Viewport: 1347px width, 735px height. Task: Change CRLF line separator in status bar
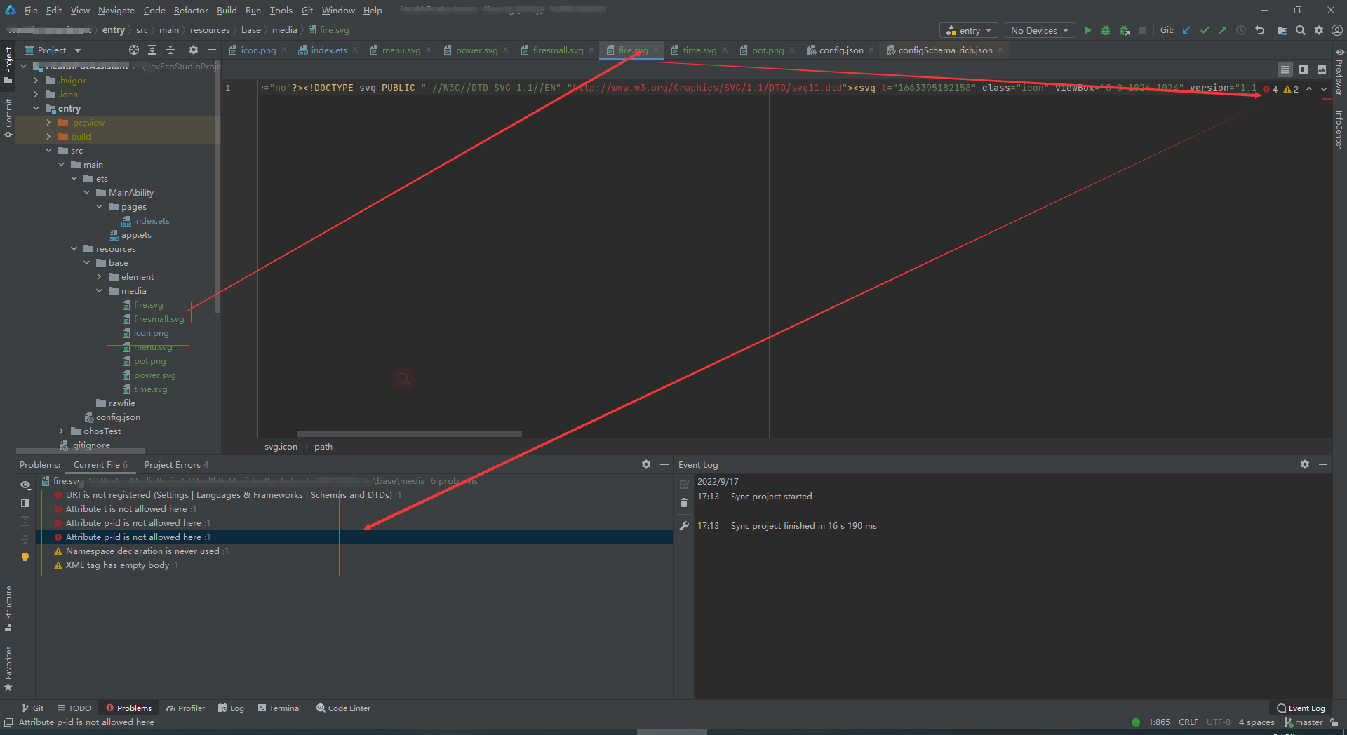coord(1188,722)
